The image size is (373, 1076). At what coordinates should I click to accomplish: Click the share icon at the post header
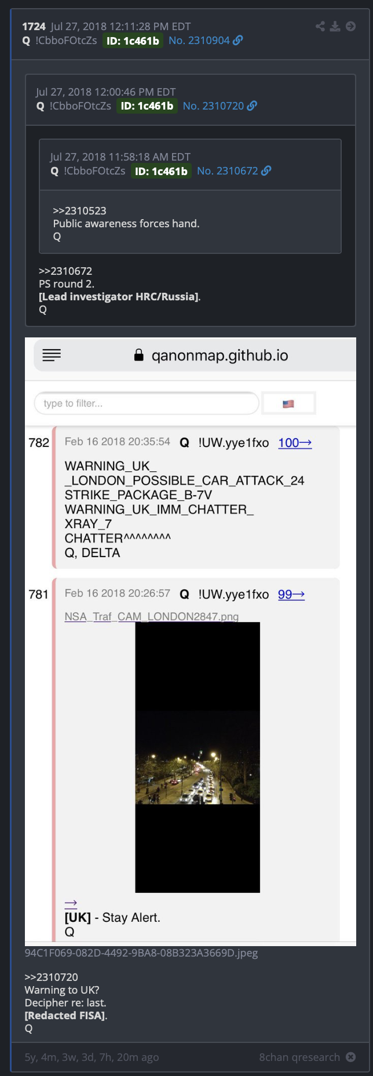coord(320,26)
